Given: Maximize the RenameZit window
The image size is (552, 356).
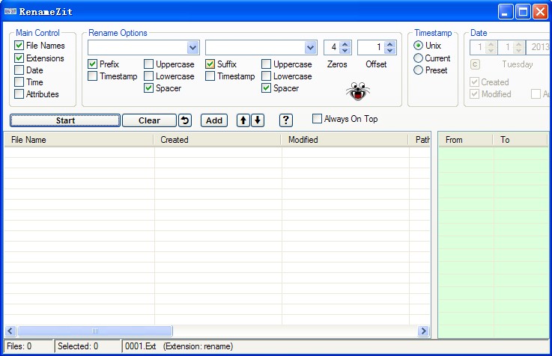Looking at the screenshot, I should (x=523, y=12).
